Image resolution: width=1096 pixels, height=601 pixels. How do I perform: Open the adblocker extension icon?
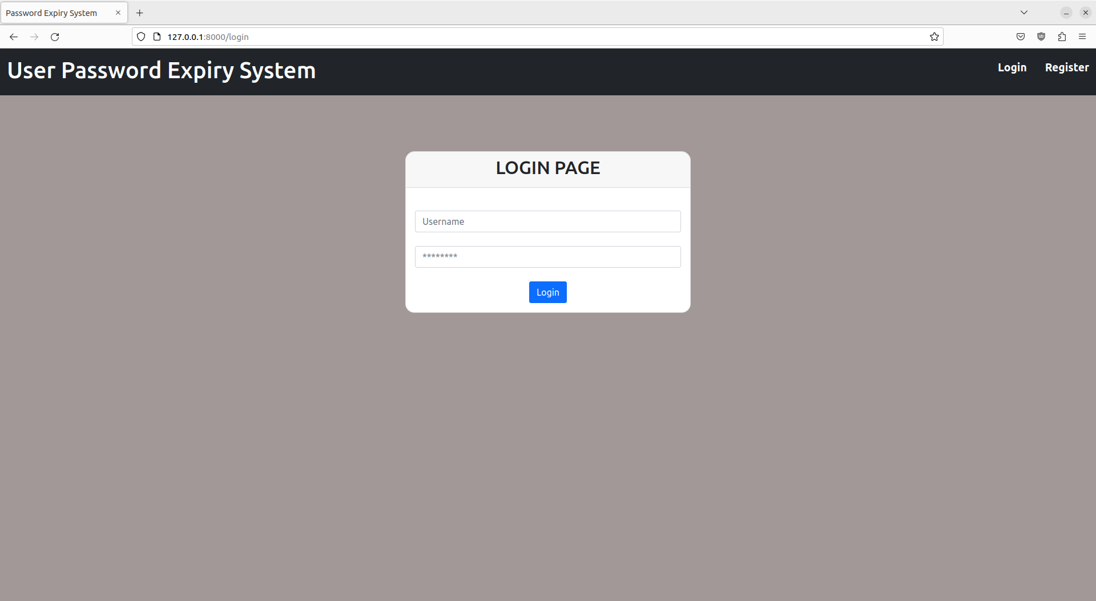[x=1041, y=37]
